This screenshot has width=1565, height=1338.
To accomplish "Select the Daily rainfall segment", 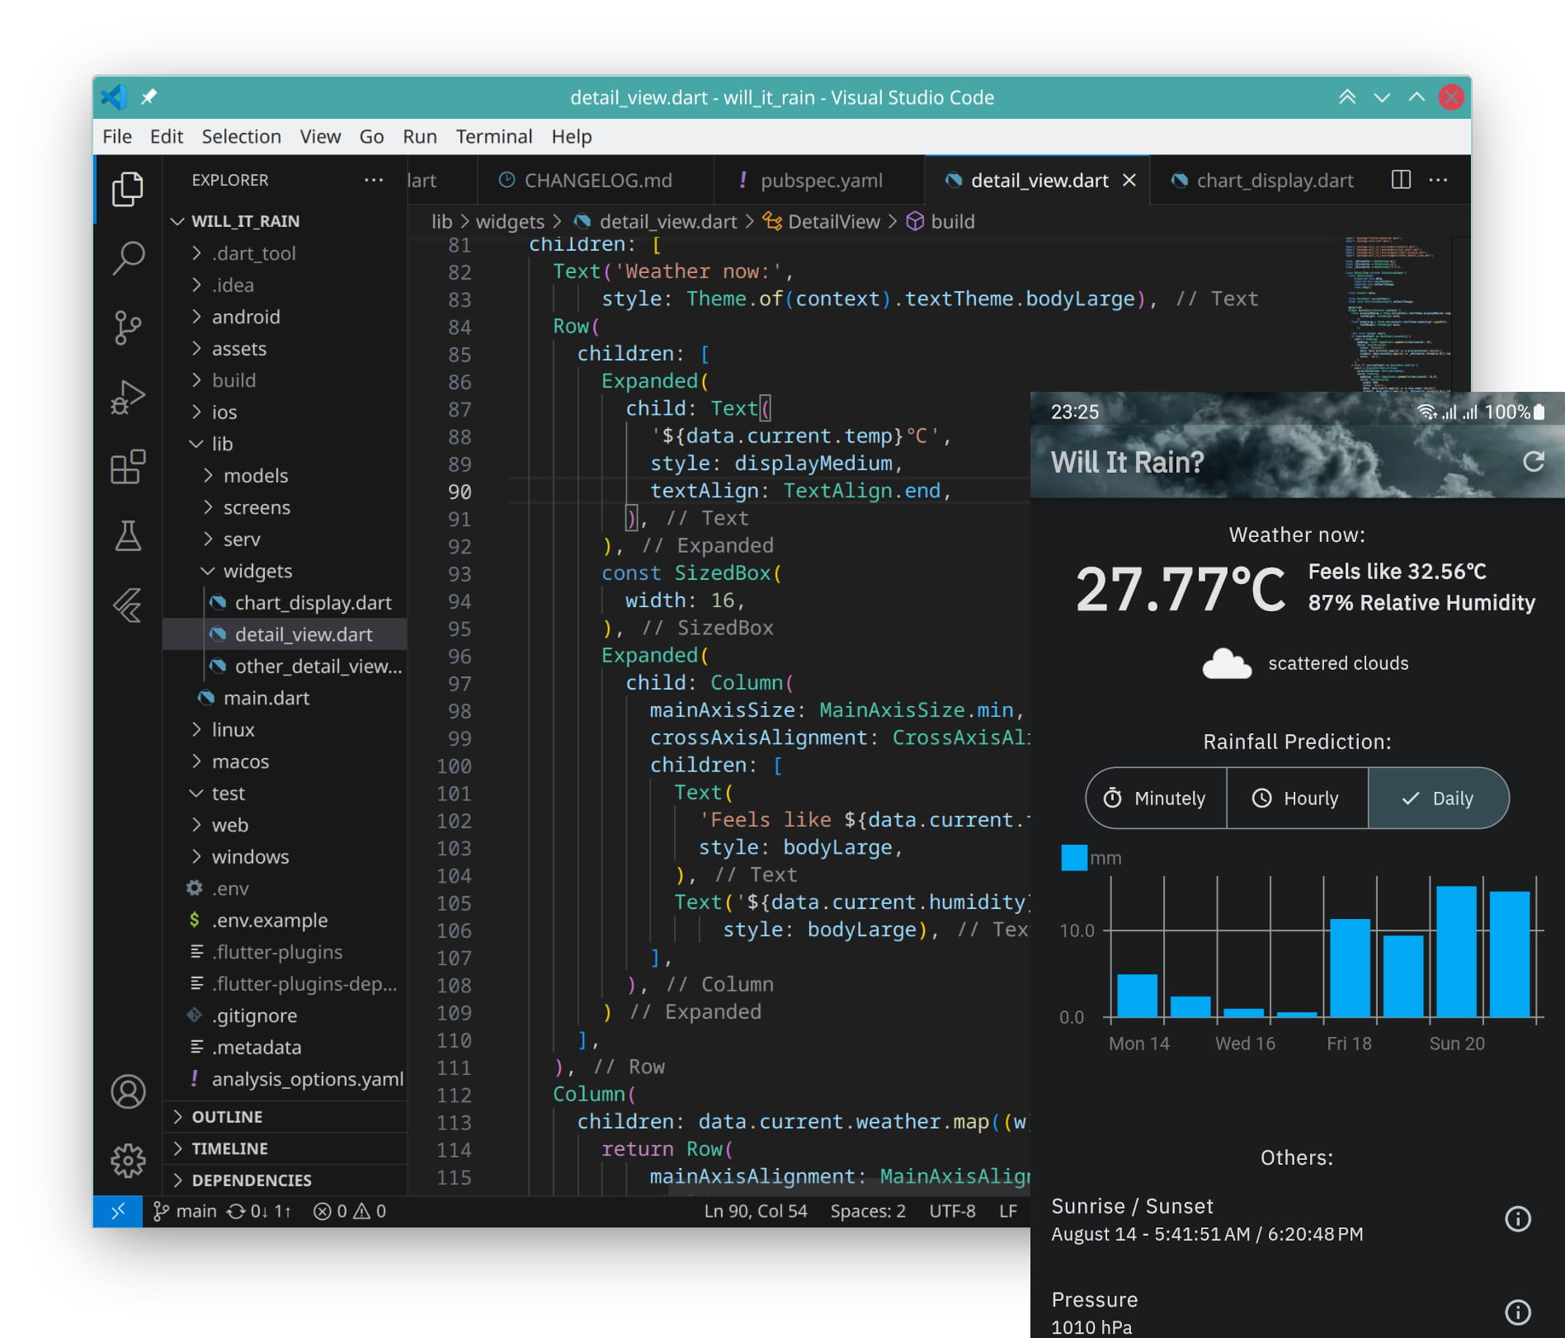I will [1439, 798].
